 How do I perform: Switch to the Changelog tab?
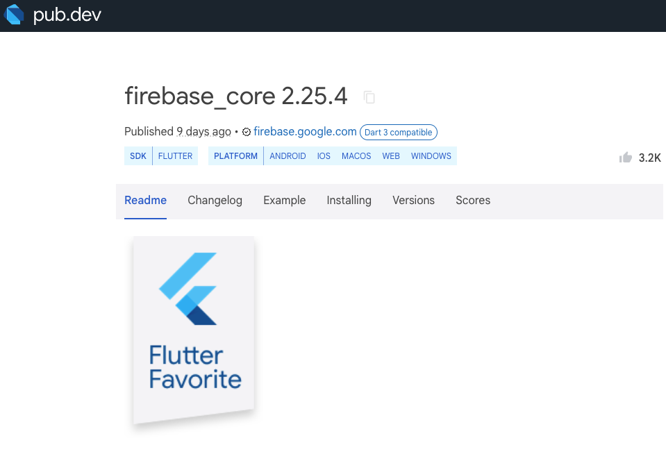click(215, 200)
